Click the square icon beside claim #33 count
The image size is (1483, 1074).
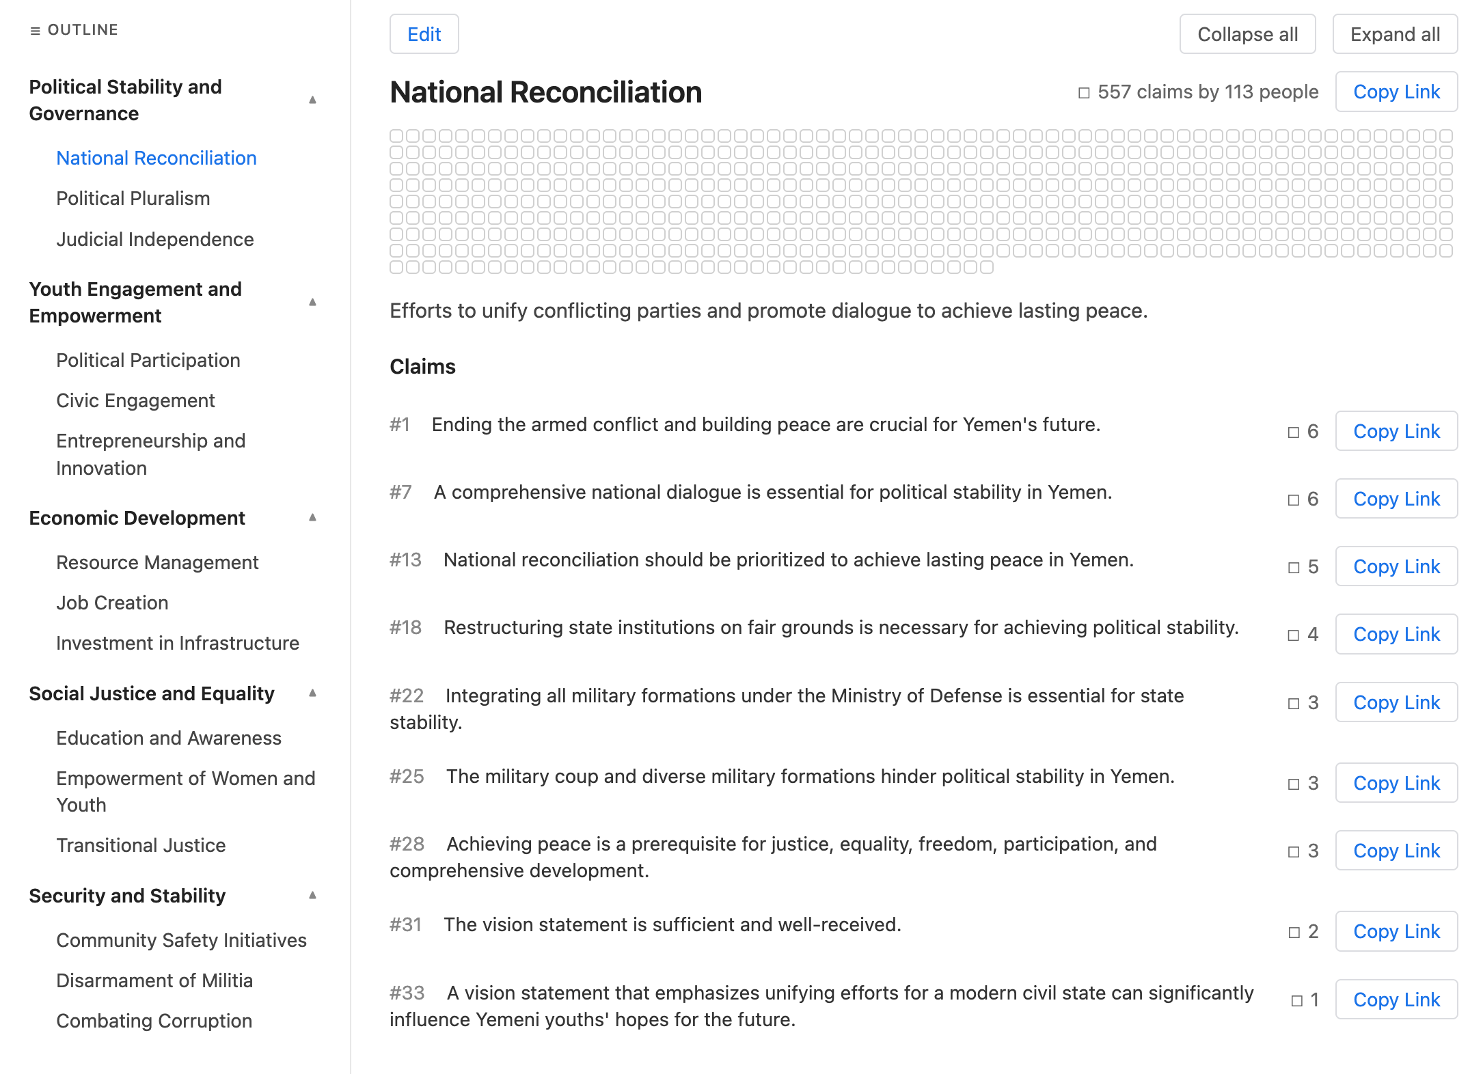pyautogui.click(x=1296, y=1000)
